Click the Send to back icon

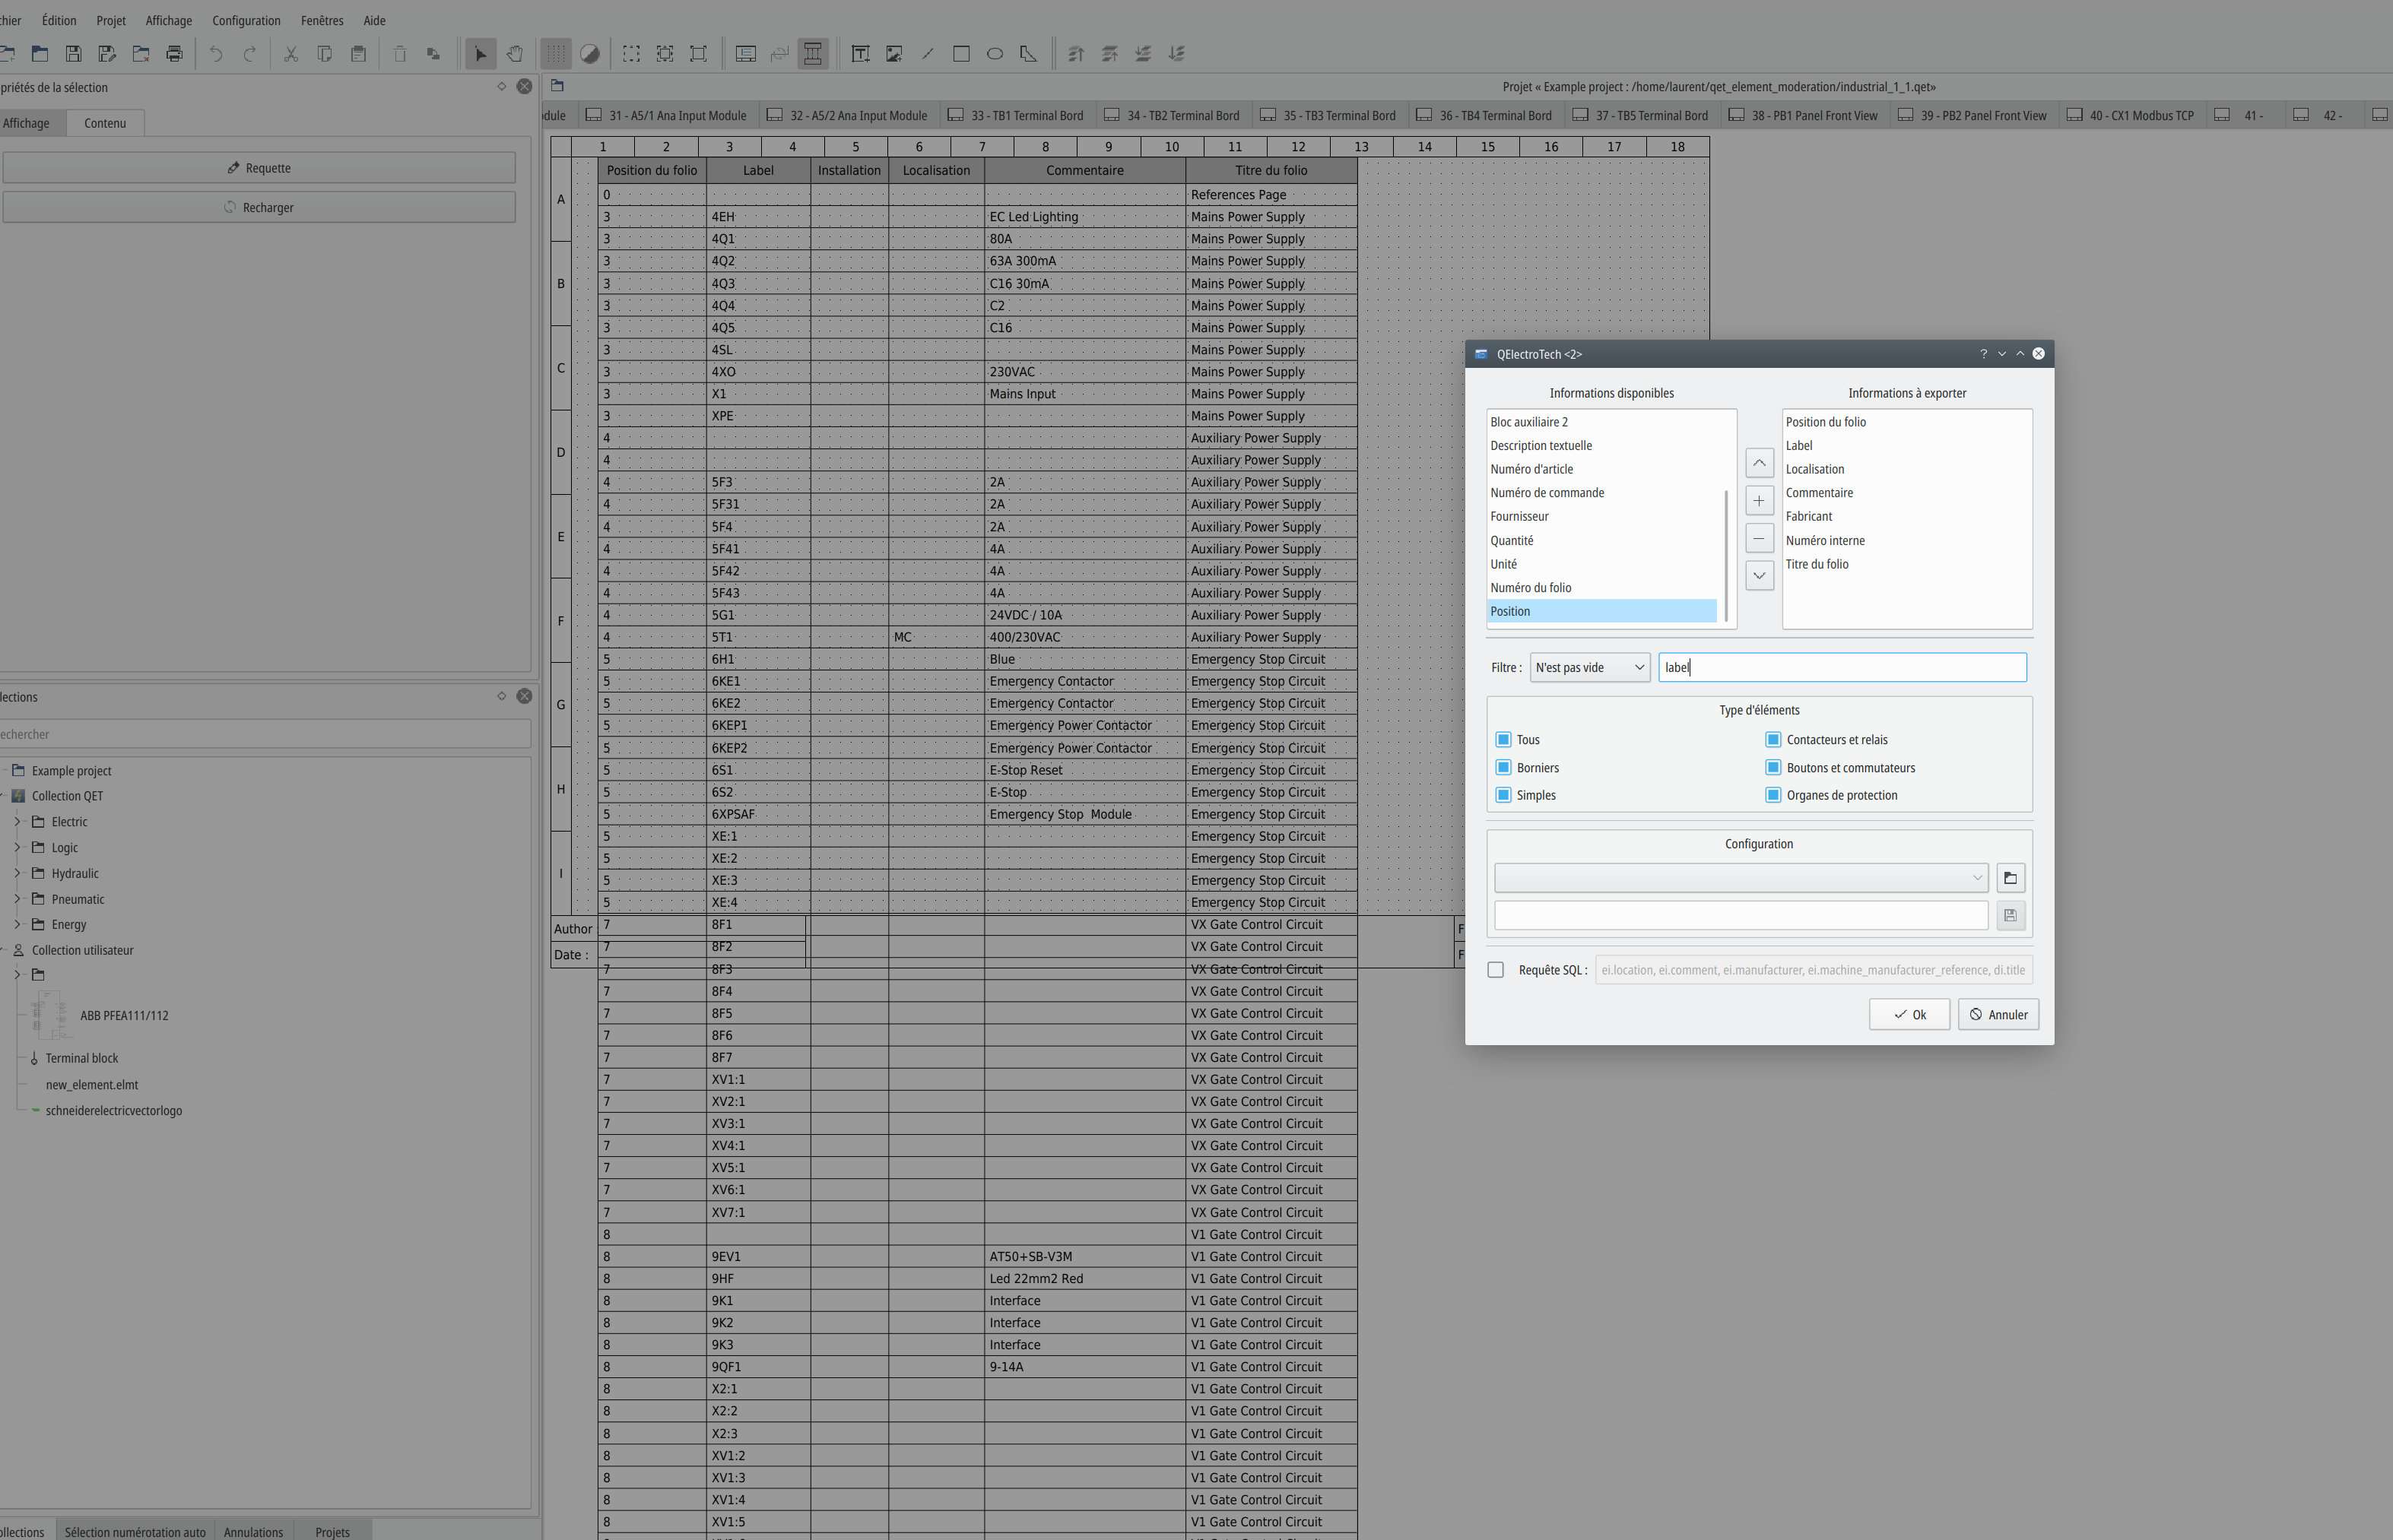coord(1178,54)
